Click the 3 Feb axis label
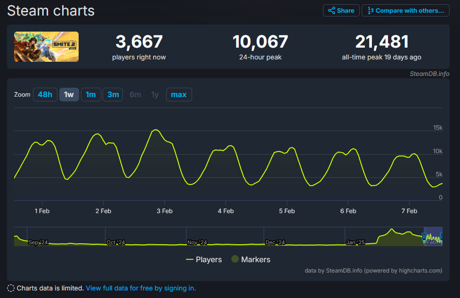 pyautogui.click(x=165, y=211)
